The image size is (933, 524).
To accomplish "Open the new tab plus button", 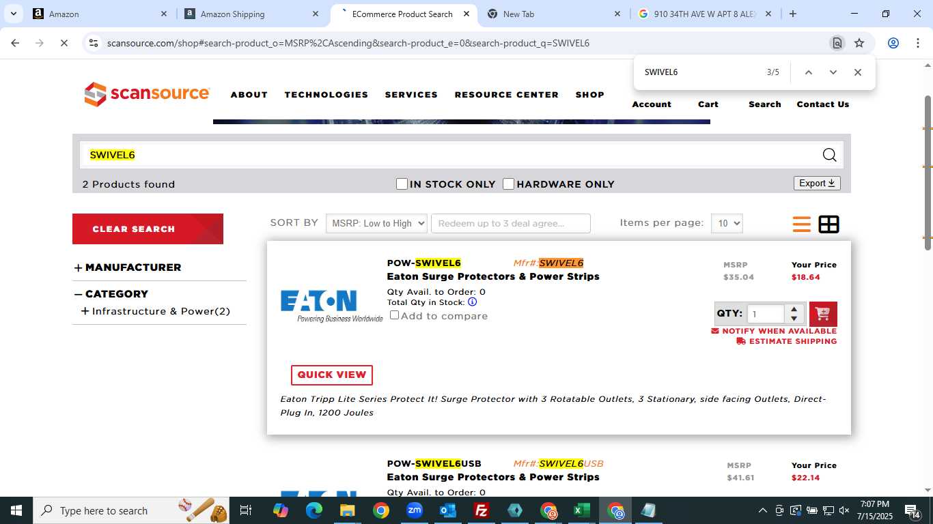I will click(x=792, y=14).
